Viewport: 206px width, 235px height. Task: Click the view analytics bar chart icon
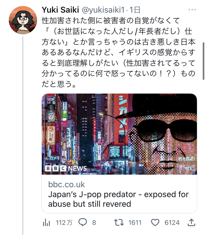pos(46,223)
